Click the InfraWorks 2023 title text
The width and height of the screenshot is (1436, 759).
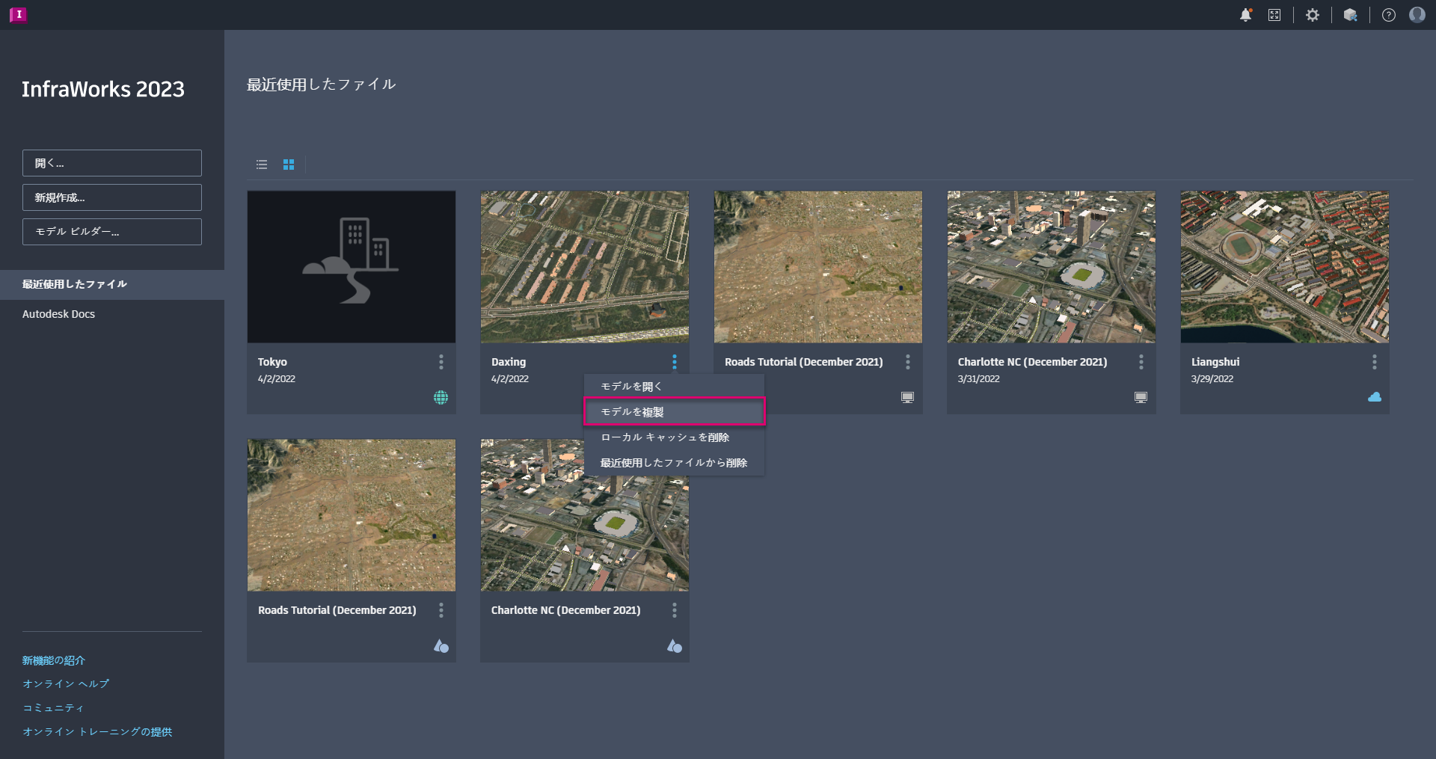(103, 89)
